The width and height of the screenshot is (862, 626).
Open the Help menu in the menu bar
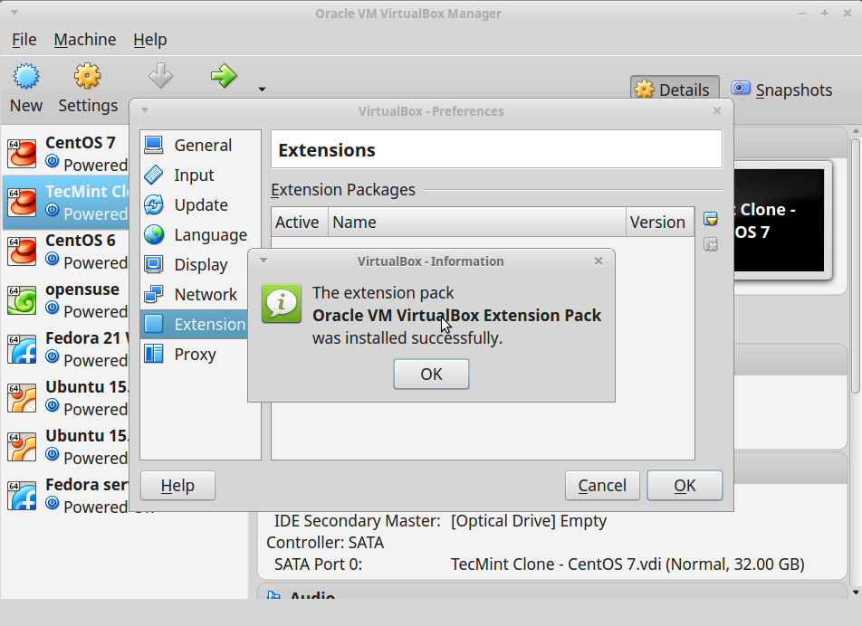[x=150, y=40]
